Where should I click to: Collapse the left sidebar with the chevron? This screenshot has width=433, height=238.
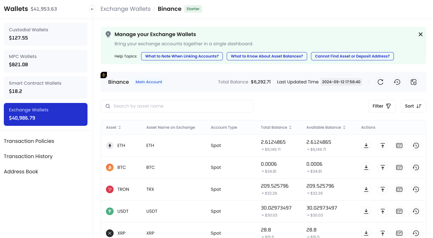[x=92, y=9]
